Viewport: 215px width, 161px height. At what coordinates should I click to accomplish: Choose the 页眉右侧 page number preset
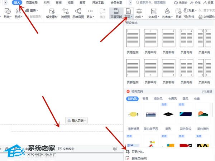pos(168,42)
